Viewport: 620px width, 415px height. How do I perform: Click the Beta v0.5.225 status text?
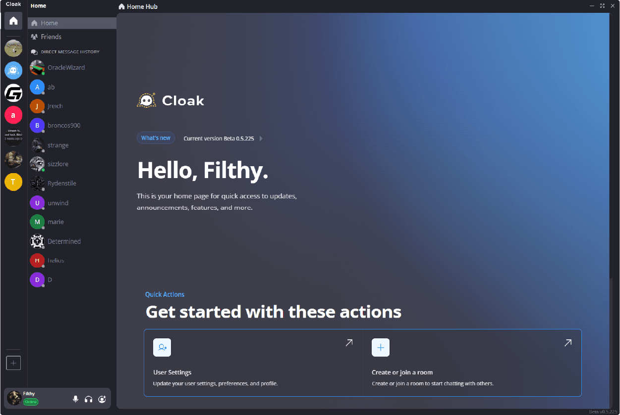click(603, 412)
